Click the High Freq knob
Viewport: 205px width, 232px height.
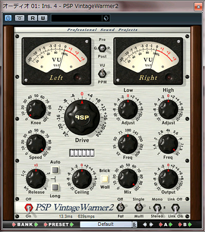(168, 144)
